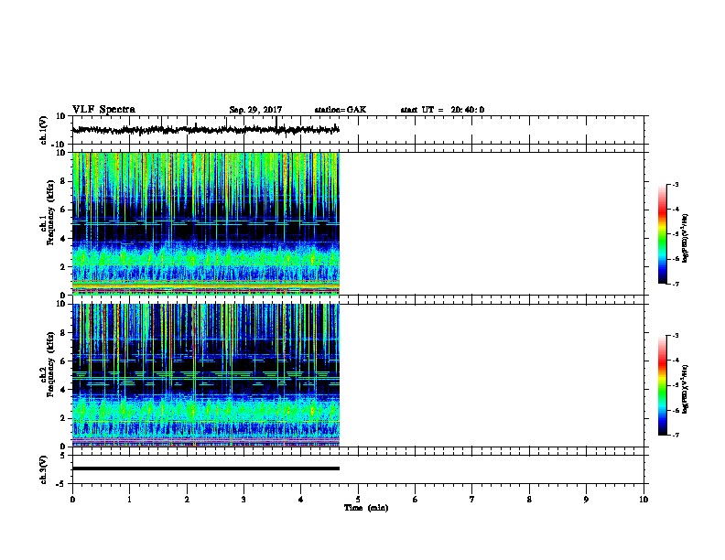Click the "4" kHz tick of ch.2 spectrogram
This screenshot has height=560, width=725.
click(x=63, y=390)
